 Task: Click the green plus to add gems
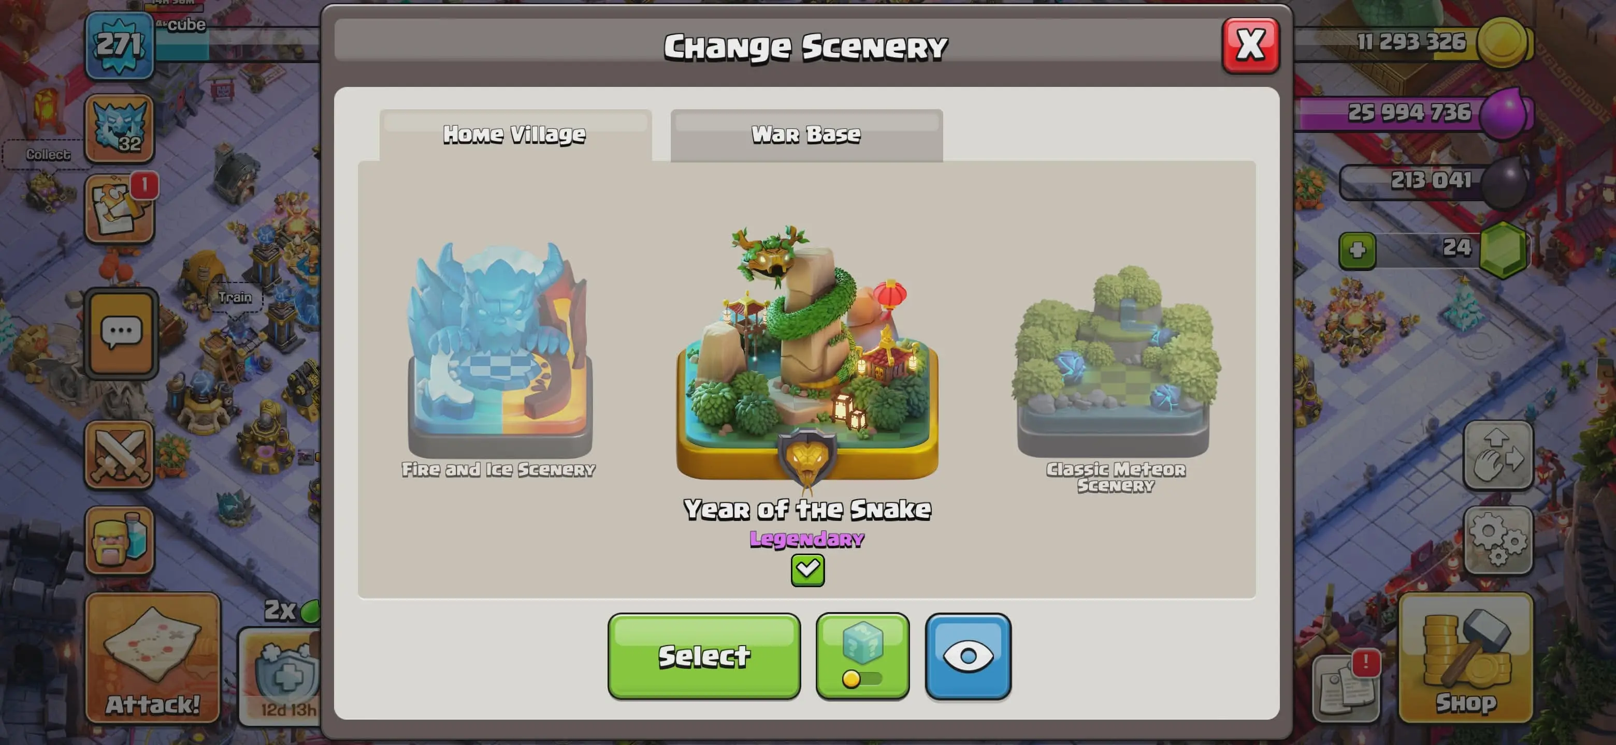coord(1357,250)
